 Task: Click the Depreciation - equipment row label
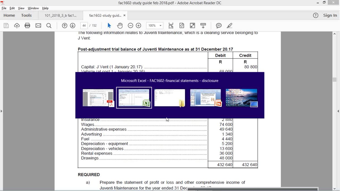point(104,144)
